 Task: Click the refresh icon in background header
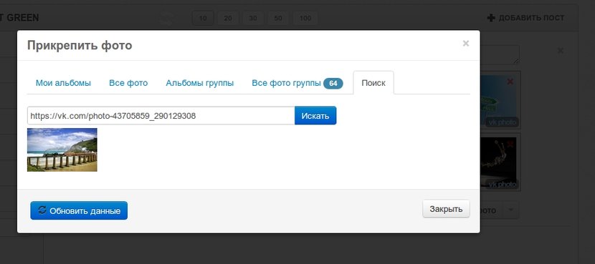tap(166, 18)
